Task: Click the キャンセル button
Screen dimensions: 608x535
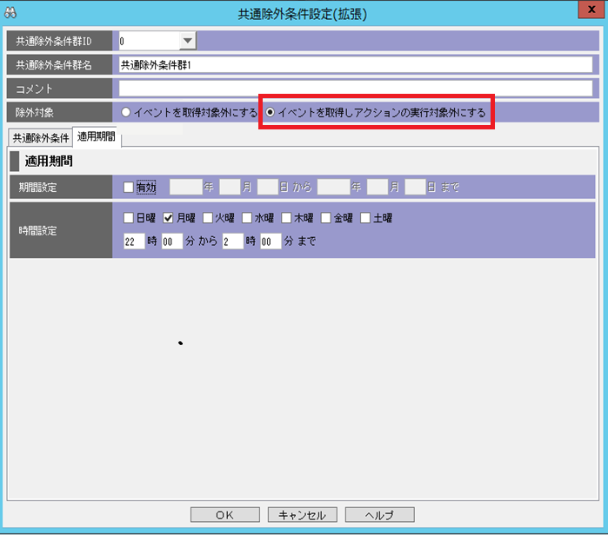Action: tap(302, 515)
